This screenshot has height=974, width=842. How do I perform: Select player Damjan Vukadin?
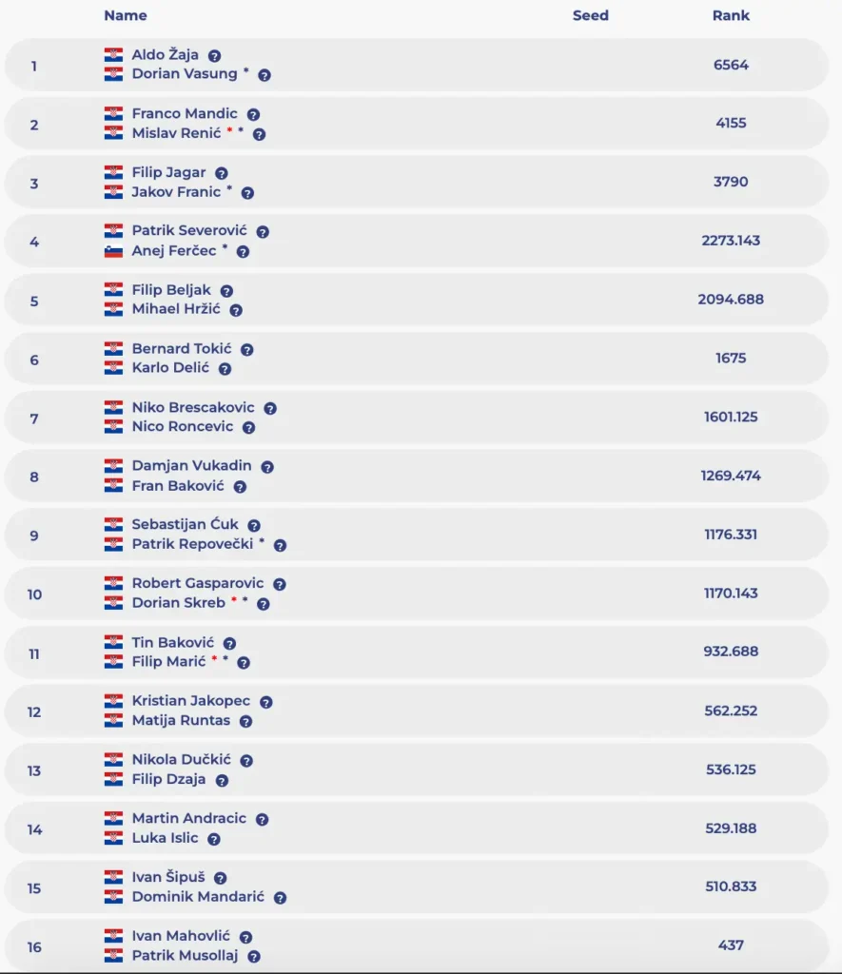191,466
